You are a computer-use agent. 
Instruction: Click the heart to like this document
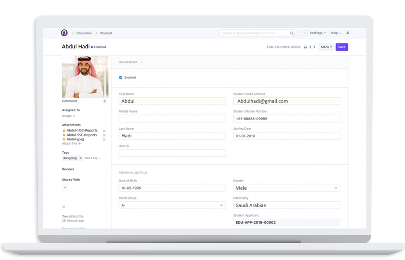point(63,206)
